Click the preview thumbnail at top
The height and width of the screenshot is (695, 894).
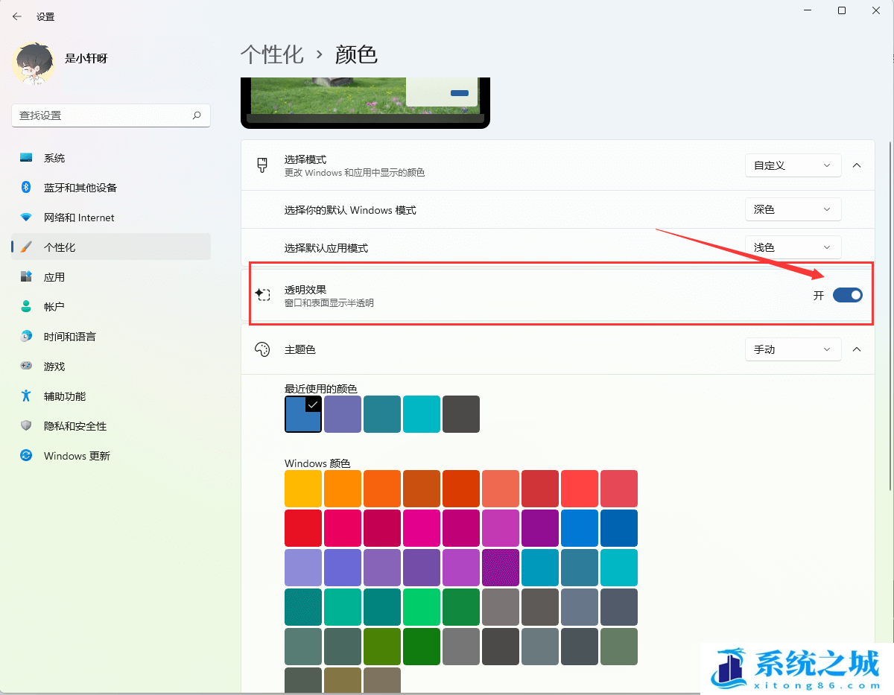[365, 102]
